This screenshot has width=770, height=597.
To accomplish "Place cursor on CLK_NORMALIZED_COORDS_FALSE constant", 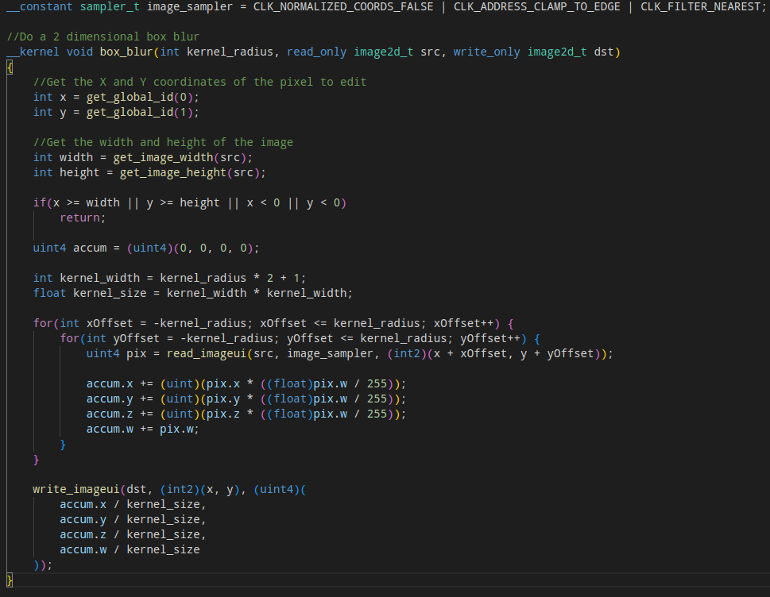I will (x=342, y=6).
